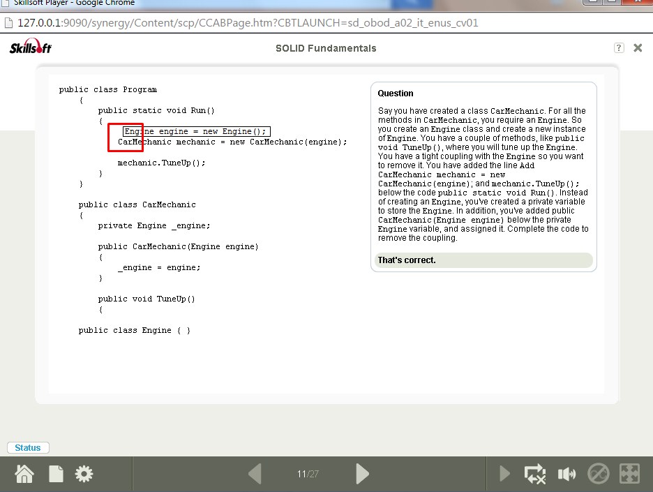Go to the course home page icon
The height and width of the screenshot is (492, 653).
[24, 474]
